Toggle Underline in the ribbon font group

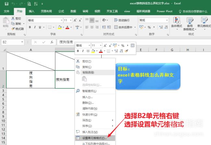40,27
